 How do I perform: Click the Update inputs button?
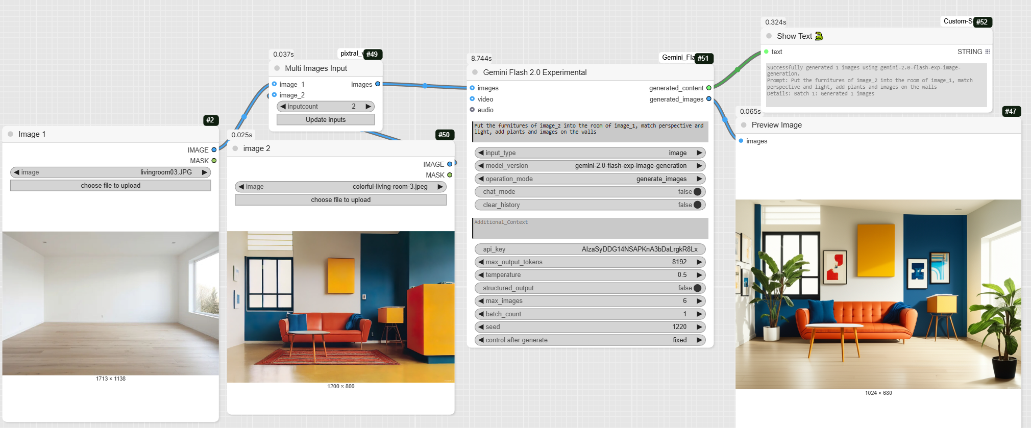click(326, 120)
